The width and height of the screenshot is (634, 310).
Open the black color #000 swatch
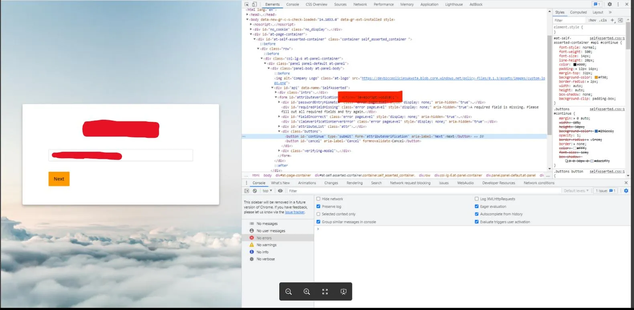(x=575, y=64)
